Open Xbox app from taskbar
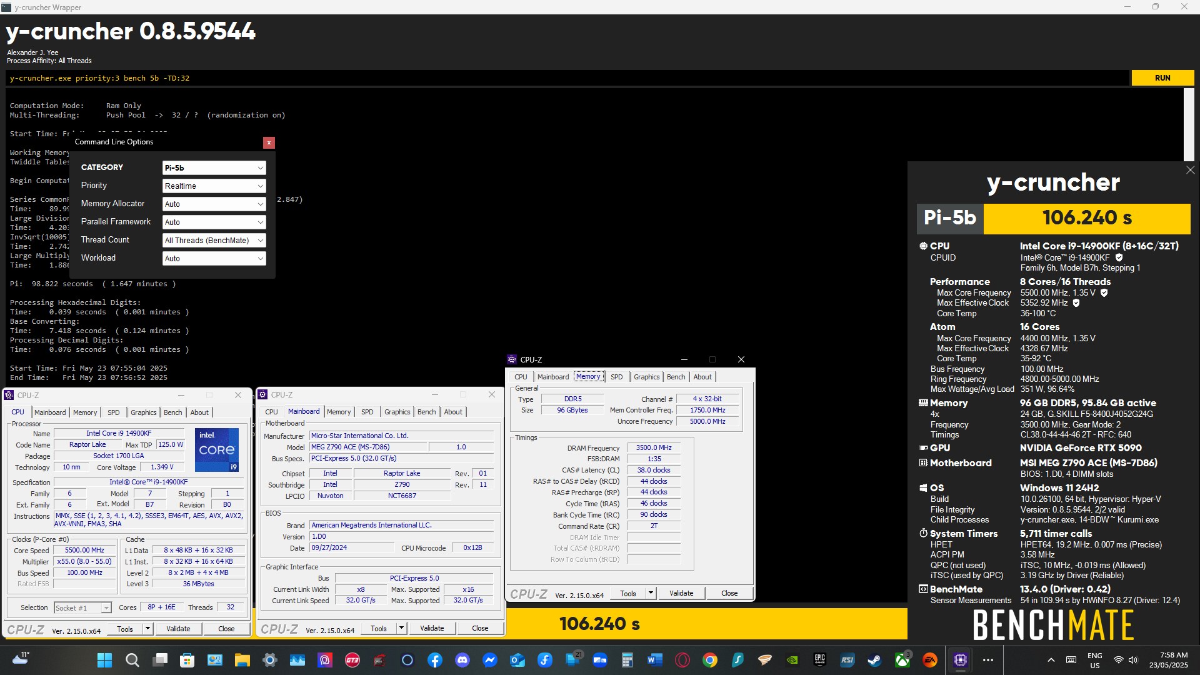Image resolution: width=1200 pixels, height=675 pixels. [902, 660]
